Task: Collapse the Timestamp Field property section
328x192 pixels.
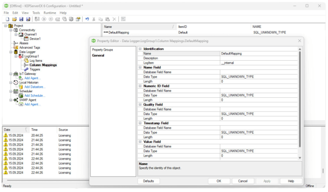Action: click(140, 123)
